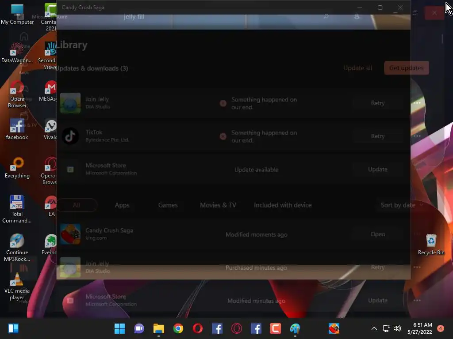Select the Games filter tab
453x339 pixels.
coord(168,205)
